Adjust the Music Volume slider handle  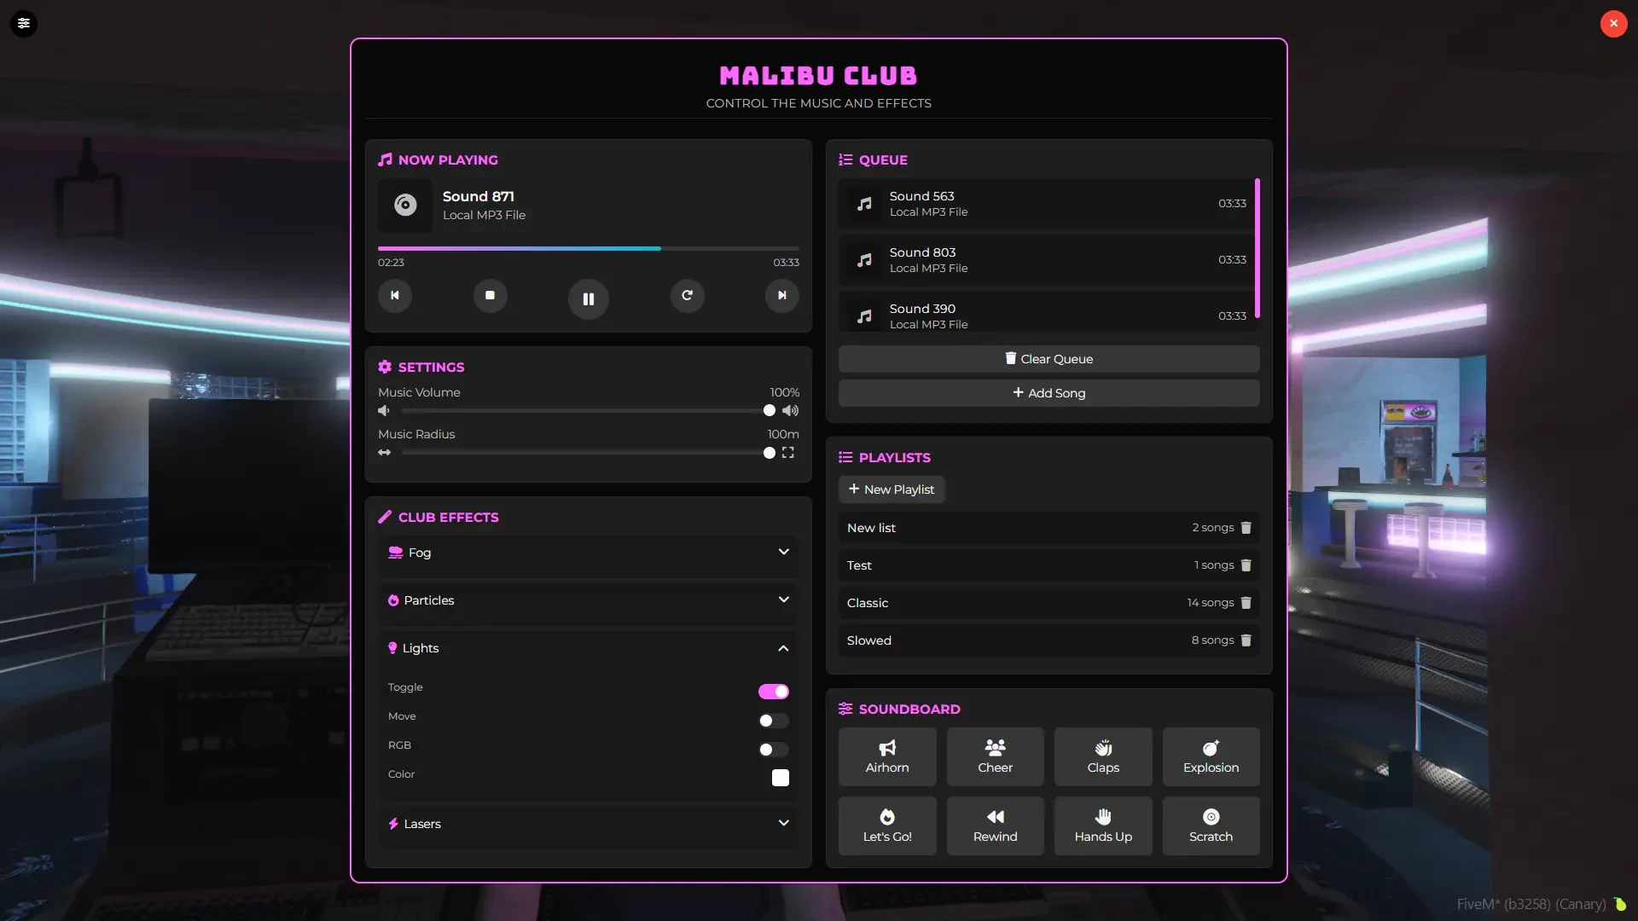coord(770,411)
